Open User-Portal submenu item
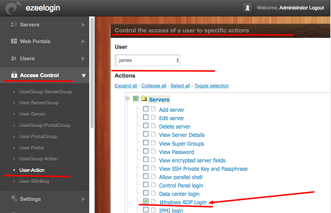Viewport: 331px width, 213px height. click(x=31, y=148)
